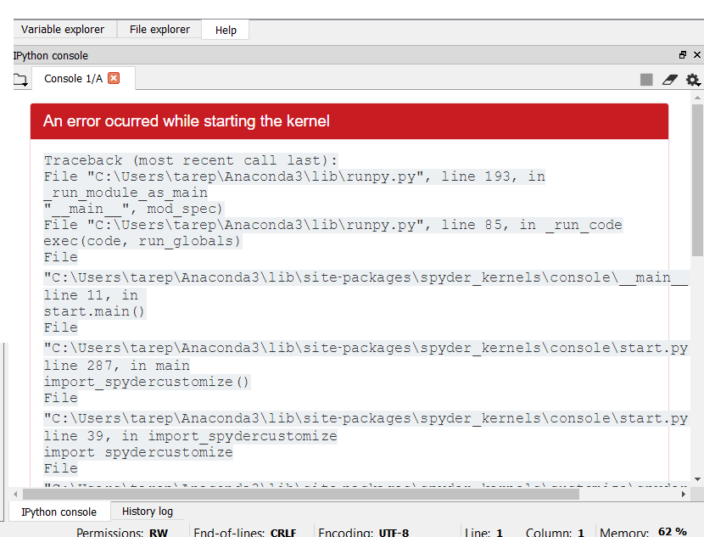Clear console with the eraser icon

tap(670, 80)
